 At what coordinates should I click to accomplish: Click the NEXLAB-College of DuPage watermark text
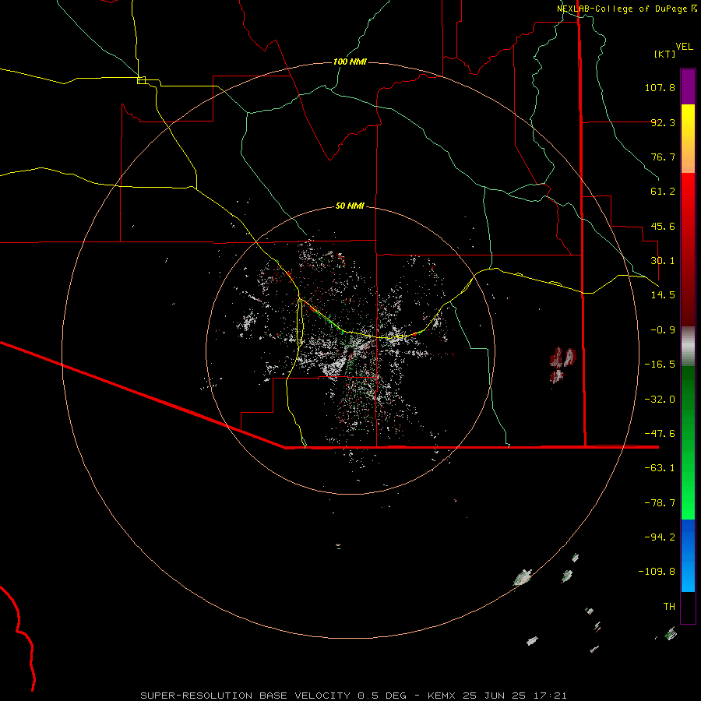(626, 9)
